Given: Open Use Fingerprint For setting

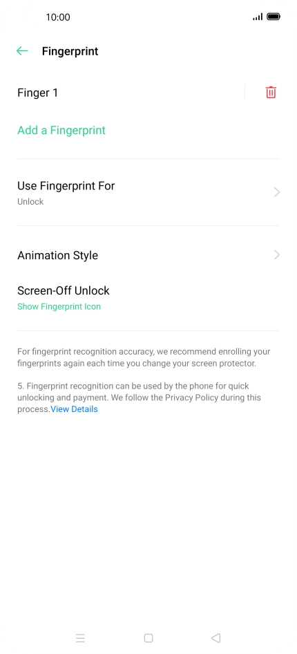Looking at the screenshot, I should [148, 192].
